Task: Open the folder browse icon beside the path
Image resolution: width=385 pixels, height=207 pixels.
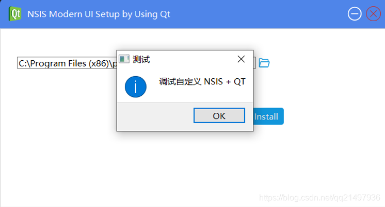Action: (264, 63)
